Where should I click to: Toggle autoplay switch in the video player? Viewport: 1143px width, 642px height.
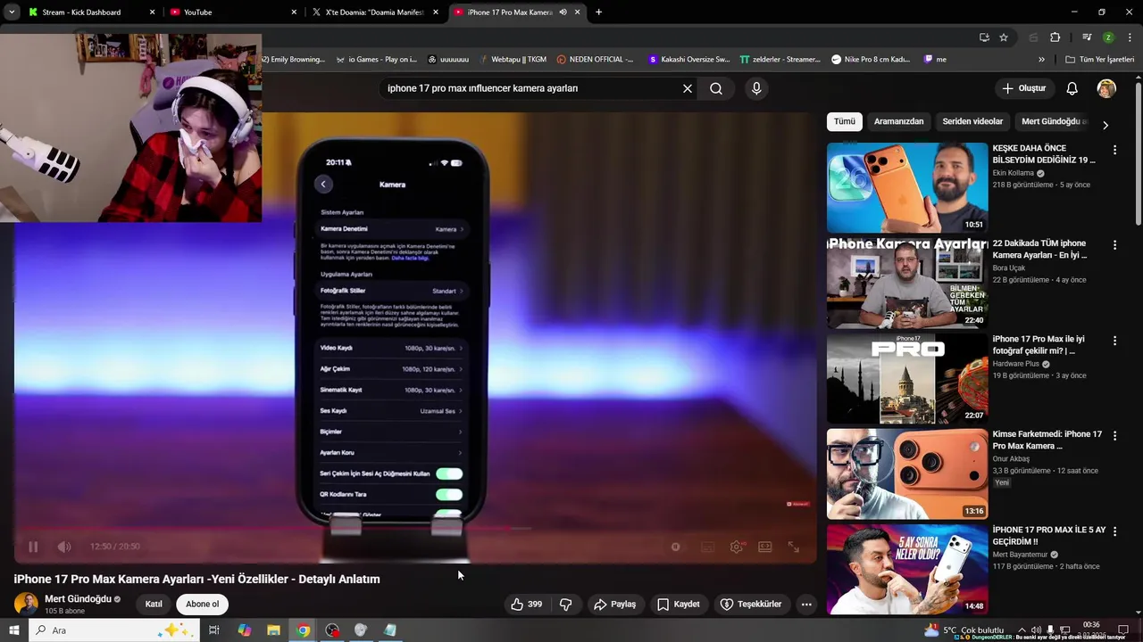click(x=676, y=547)
